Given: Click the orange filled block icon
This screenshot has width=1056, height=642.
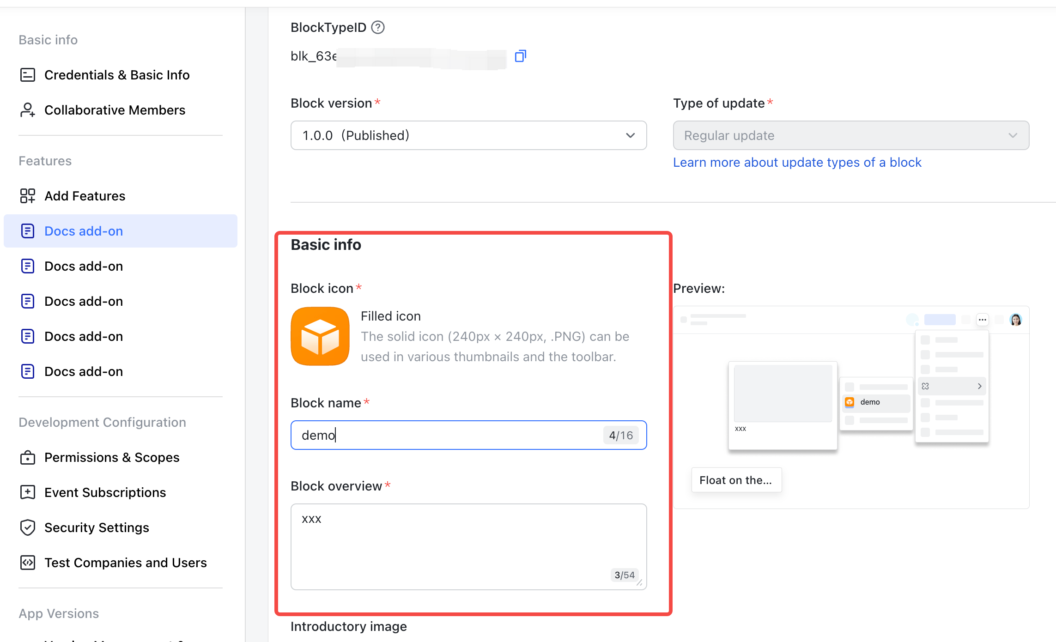Looking at the screenshot, I should pyautogui.click(x=320, y=336).
